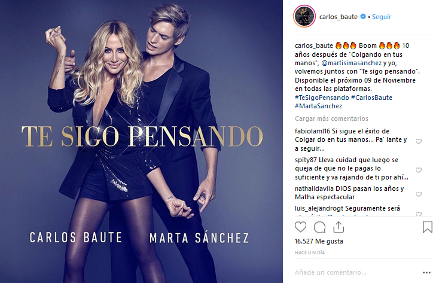The width and height of the screenshot is (433, 283).
Task: Open the #CarlosBaute hashtag
Action: click(x=371, y=98)
